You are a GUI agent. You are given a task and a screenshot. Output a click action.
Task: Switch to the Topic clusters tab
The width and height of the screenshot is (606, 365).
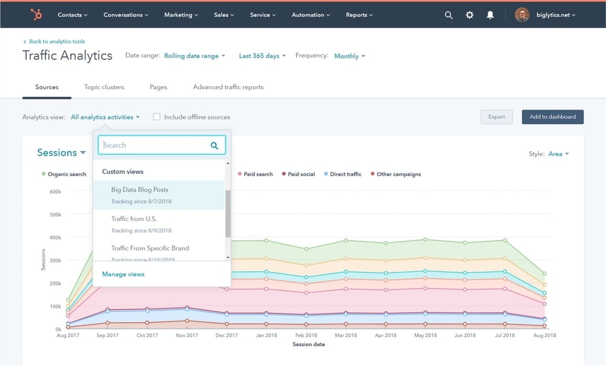tap(104, 87)
